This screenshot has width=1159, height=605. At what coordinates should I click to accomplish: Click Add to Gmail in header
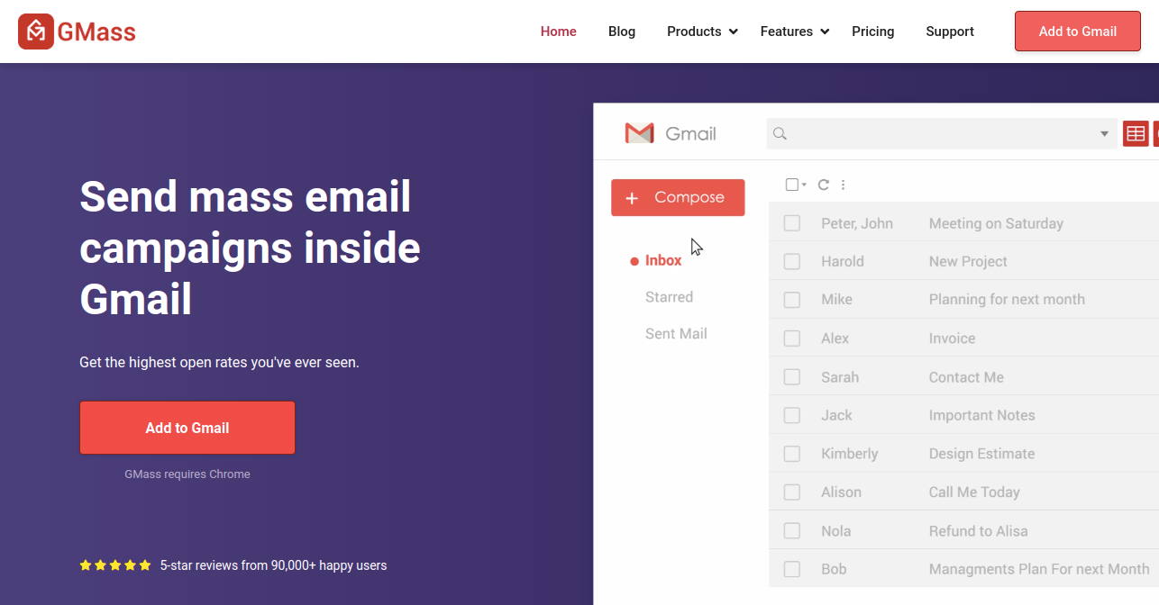pos(1078,32)
